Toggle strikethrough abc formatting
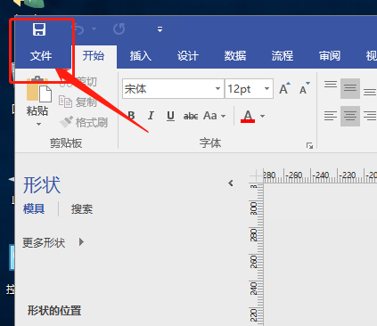 coord(191,116)
